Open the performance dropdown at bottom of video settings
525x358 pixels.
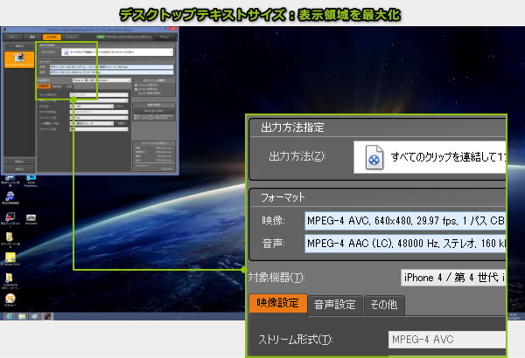[99, 129]
